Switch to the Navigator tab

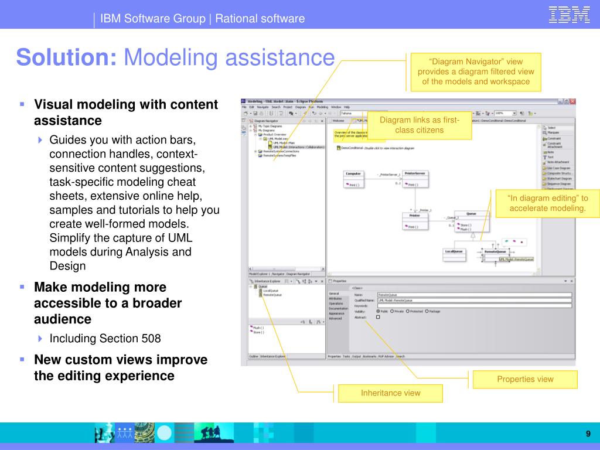278,274
